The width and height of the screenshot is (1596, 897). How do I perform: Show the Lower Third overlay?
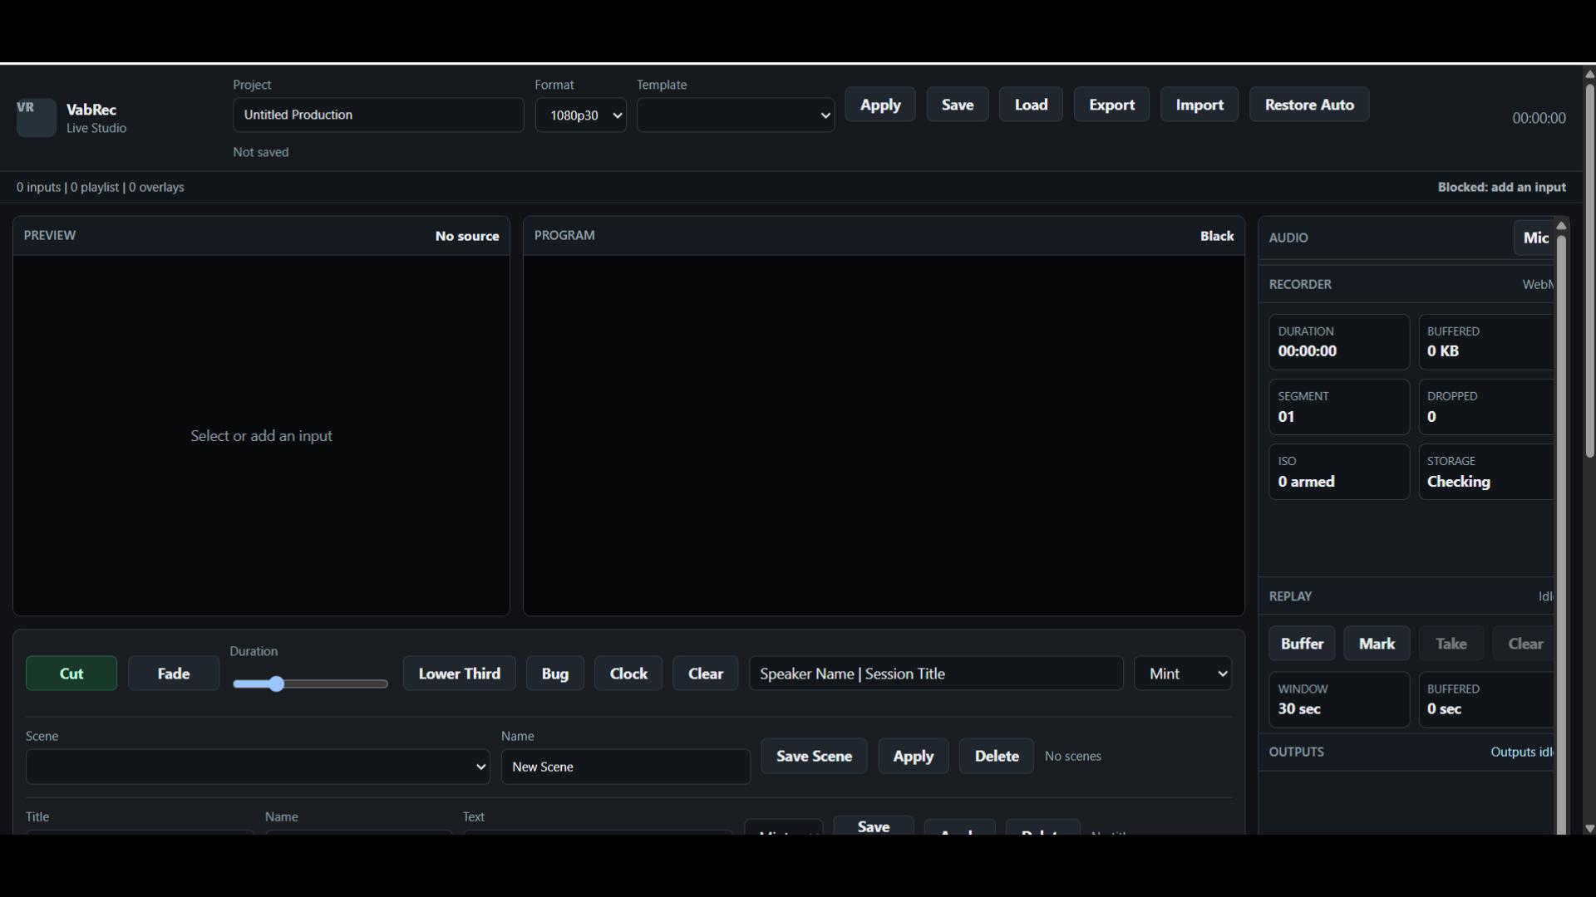pos(460,674)
